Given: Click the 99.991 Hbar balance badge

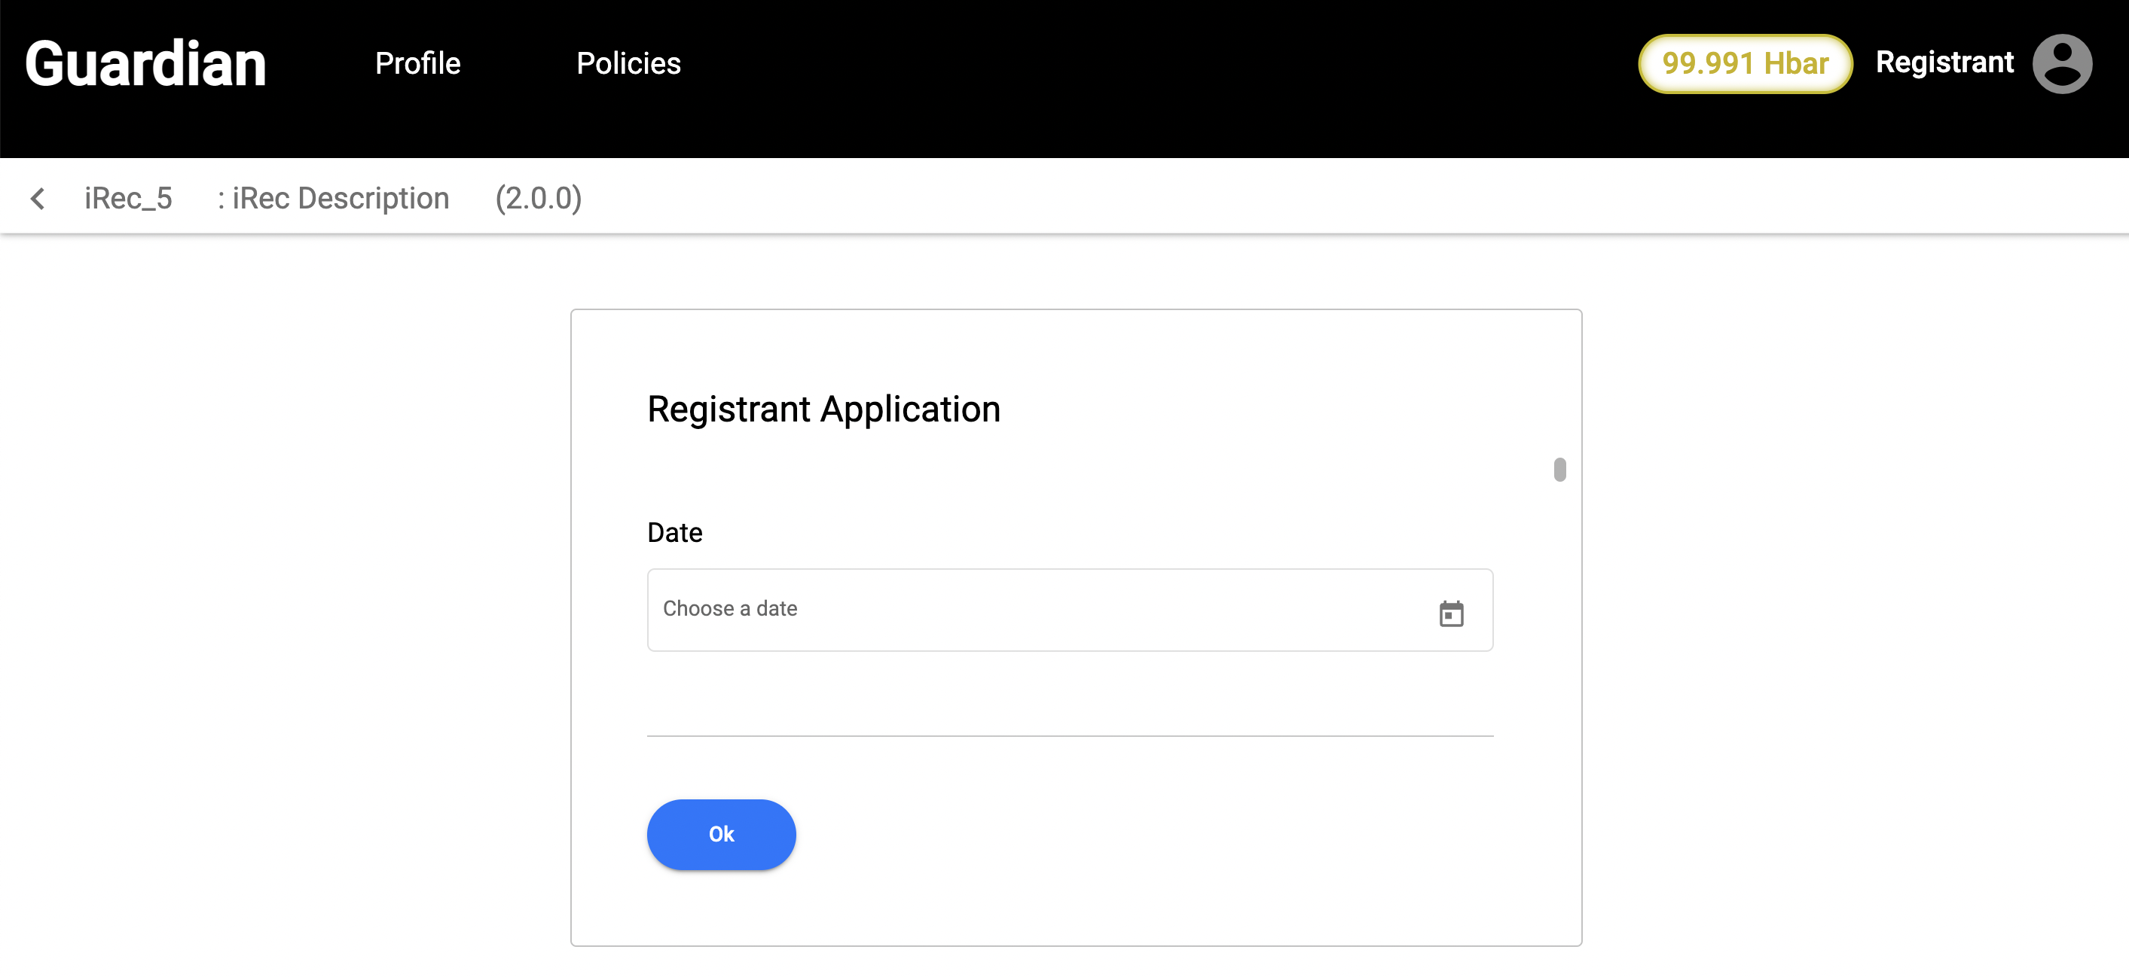Looking at the screenshot, I should [1744, 63].
